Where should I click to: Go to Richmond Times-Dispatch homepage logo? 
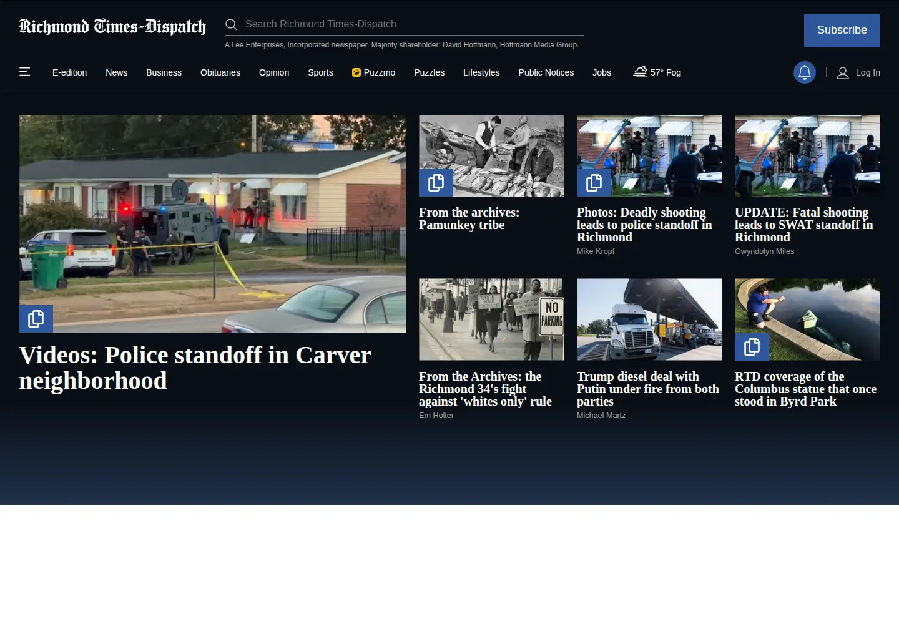(x=112, y=26)
